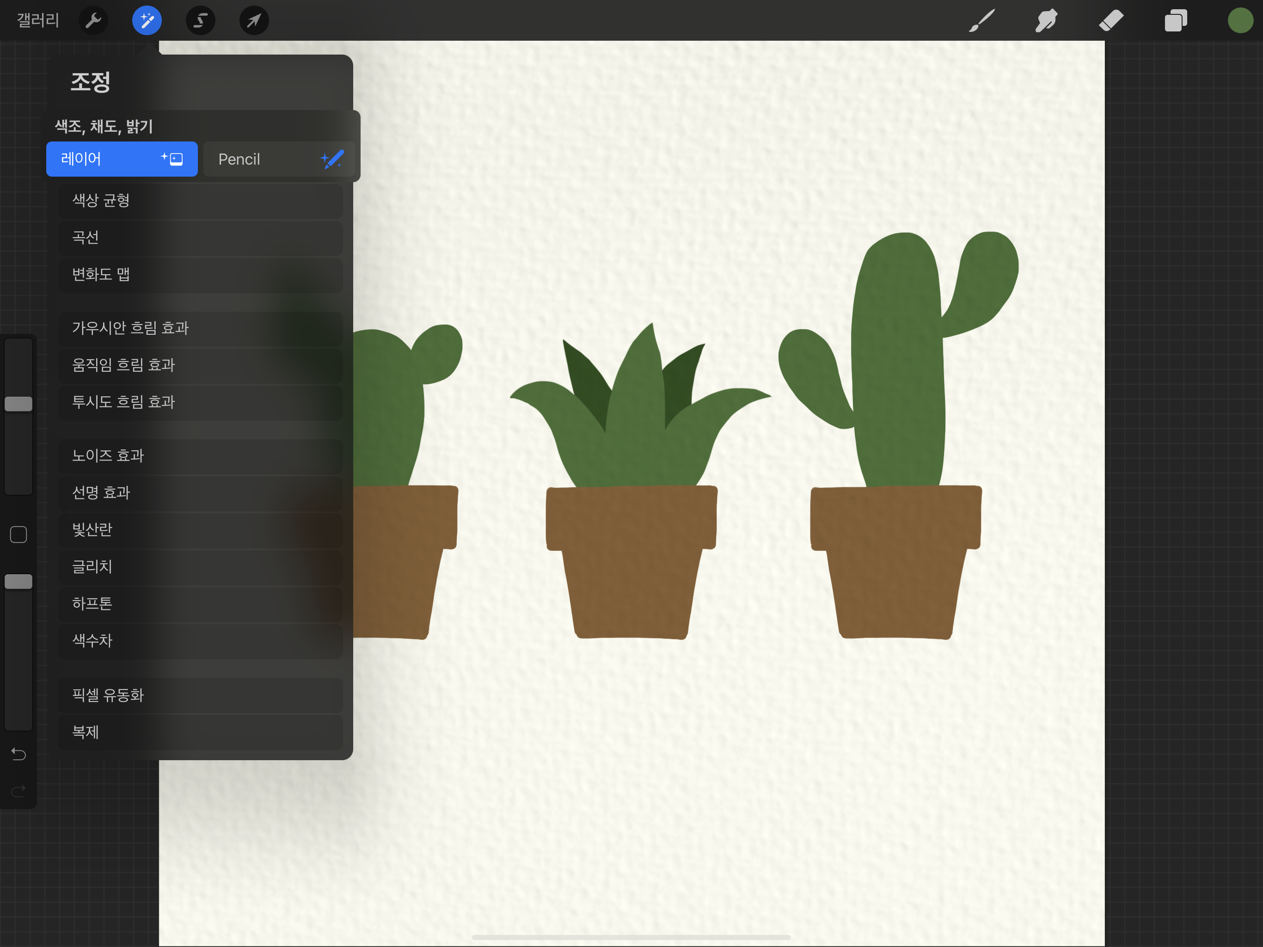Apply 투시도 흐림 효과

click(201, 402)
